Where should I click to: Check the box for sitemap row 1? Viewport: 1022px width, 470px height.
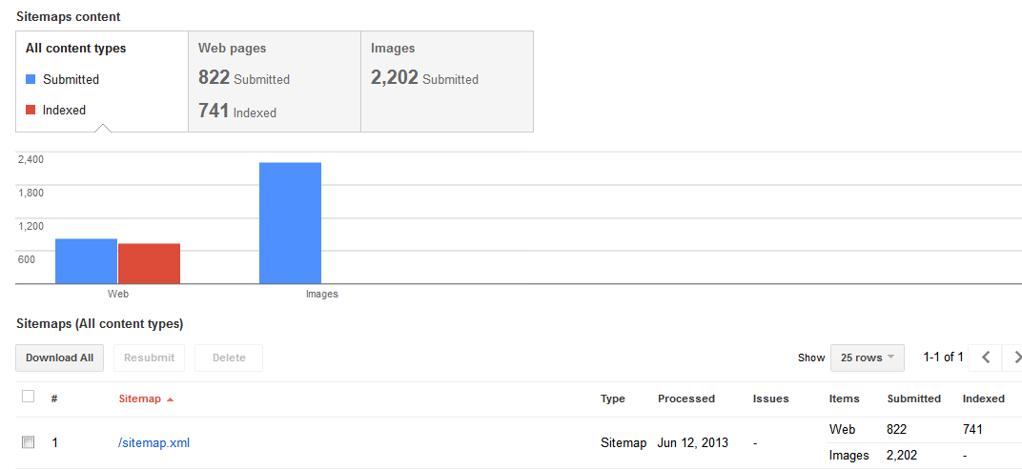pyautogui.click(x=28, y=442)
